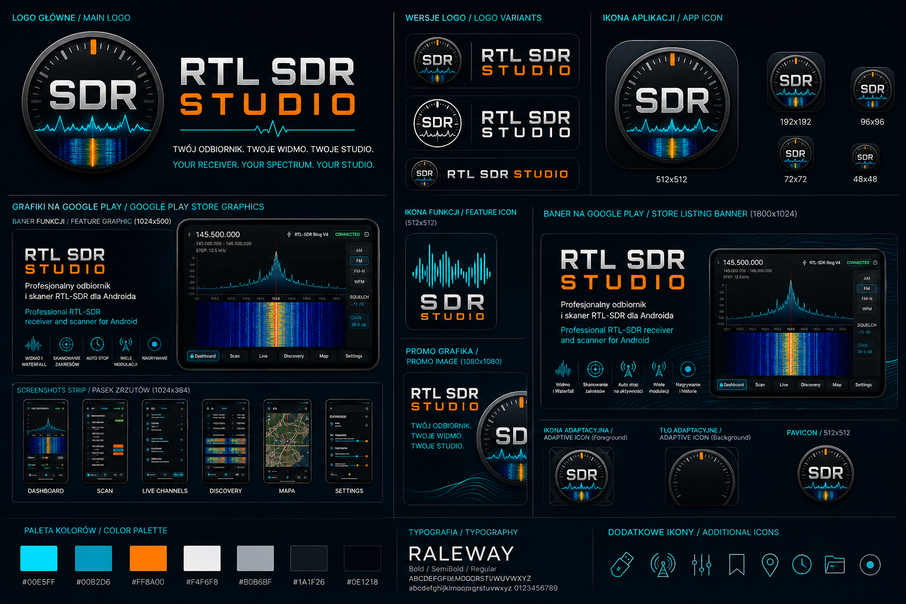Image resolution: width=906 pixels, height=604 pixels.
Task: Click the Skanowanie zakresów target icon in store banner
Action: 595,370
